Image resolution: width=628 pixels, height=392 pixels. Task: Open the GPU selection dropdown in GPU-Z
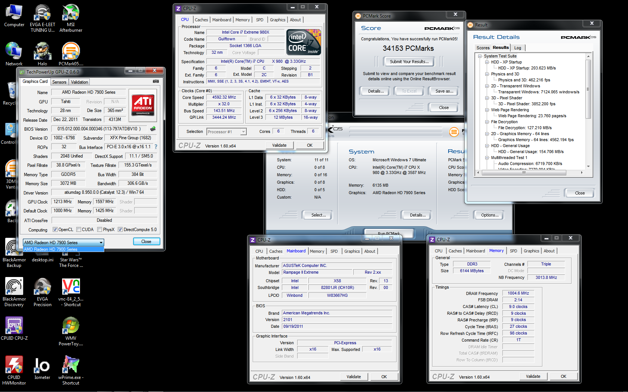[64, 243]
